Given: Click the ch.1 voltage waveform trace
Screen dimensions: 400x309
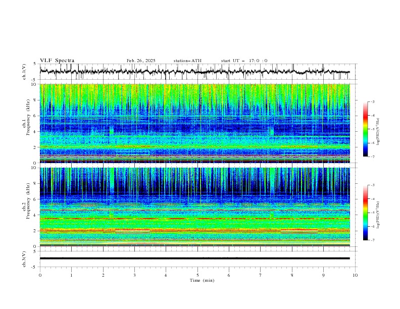Looking at the screenshot, I should click(194, 72).
